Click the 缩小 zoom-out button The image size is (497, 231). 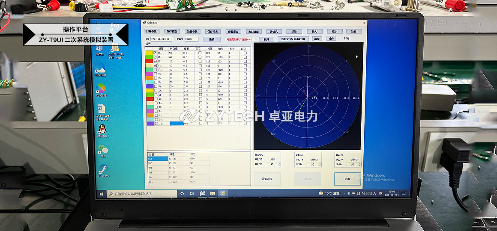334,31
